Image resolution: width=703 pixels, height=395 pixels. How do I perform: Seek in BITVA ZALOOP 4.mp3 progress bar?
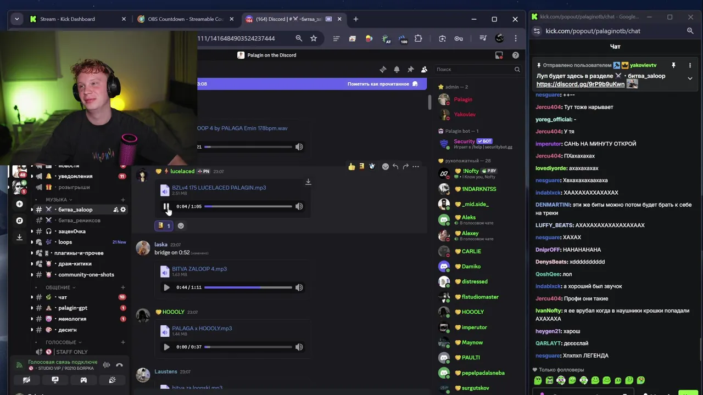click(248, 287)
